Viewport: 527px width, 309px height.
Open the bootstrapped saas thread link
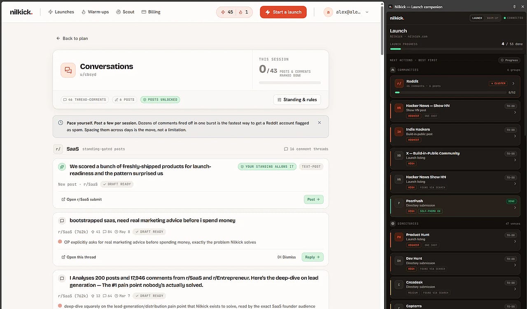click(79, 257)
